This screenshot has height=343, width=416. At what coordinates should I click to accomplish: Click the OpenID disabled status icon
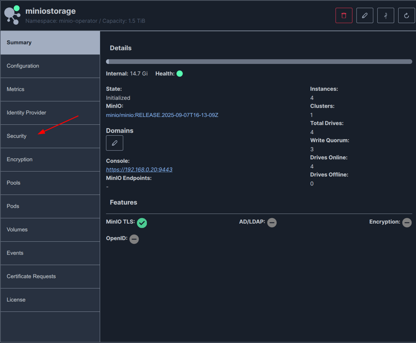point(134,239)
